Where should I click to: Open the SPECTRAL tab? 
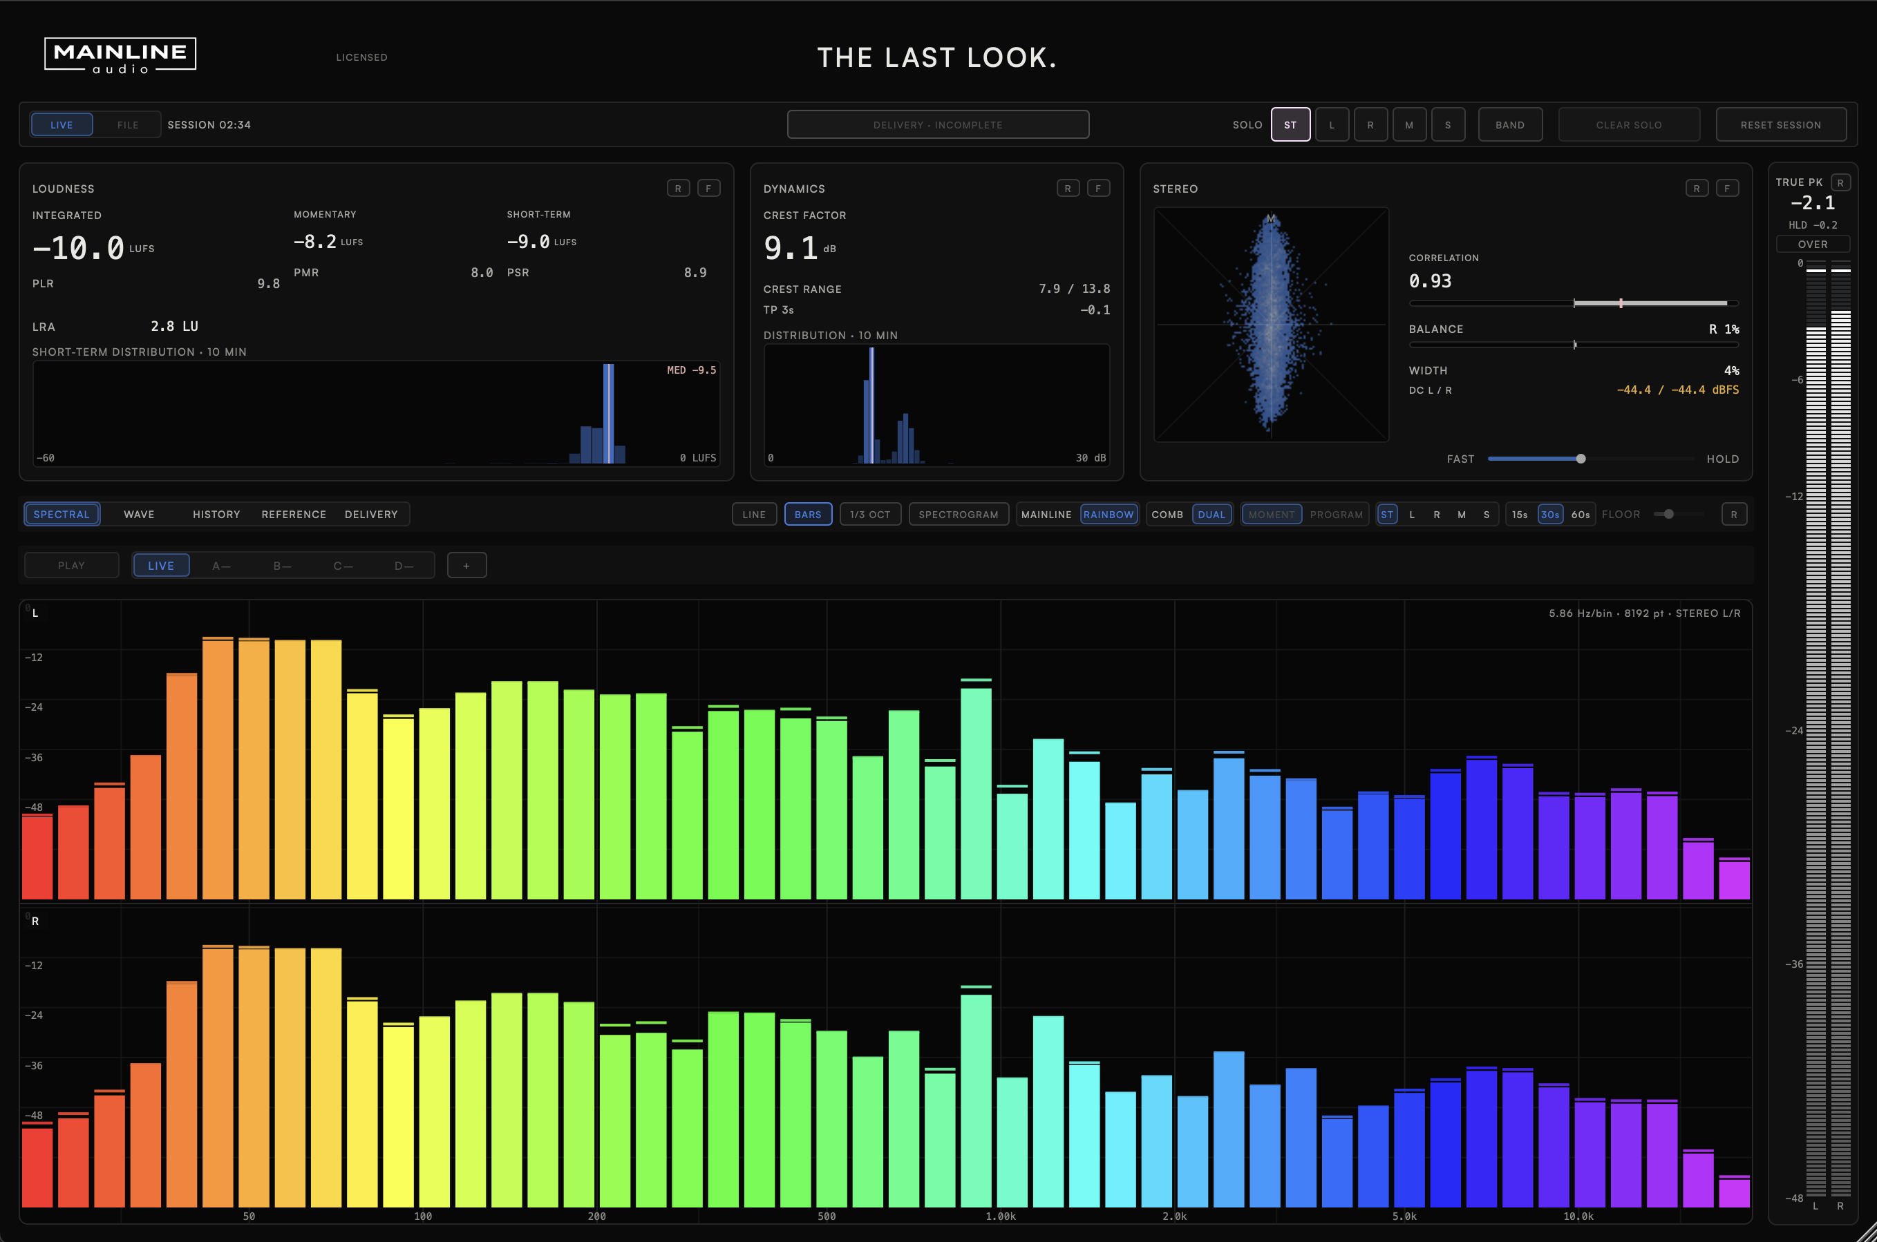[62, 514]
